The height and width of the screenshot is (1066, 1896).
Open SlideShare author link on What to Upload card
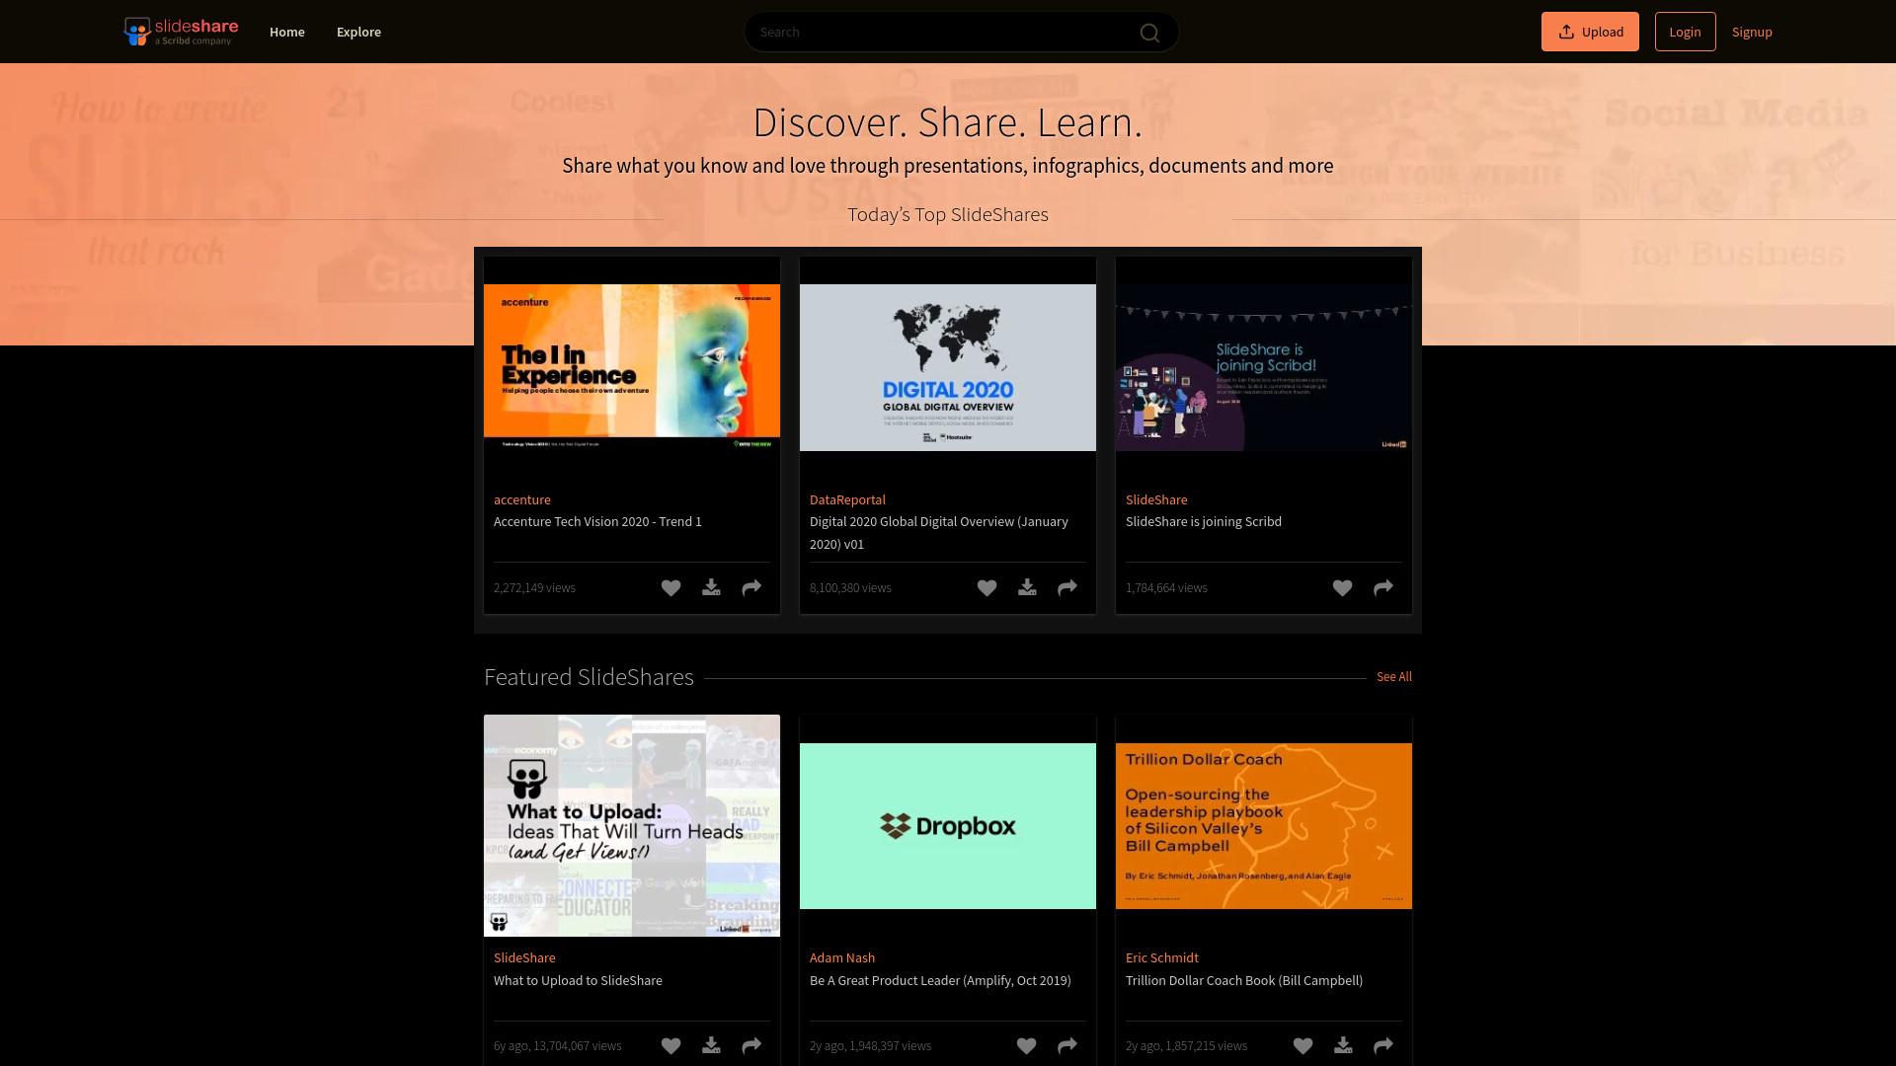(x=524, y=957)
